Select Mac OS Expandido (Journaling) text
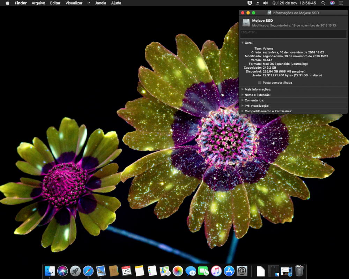 285,63
